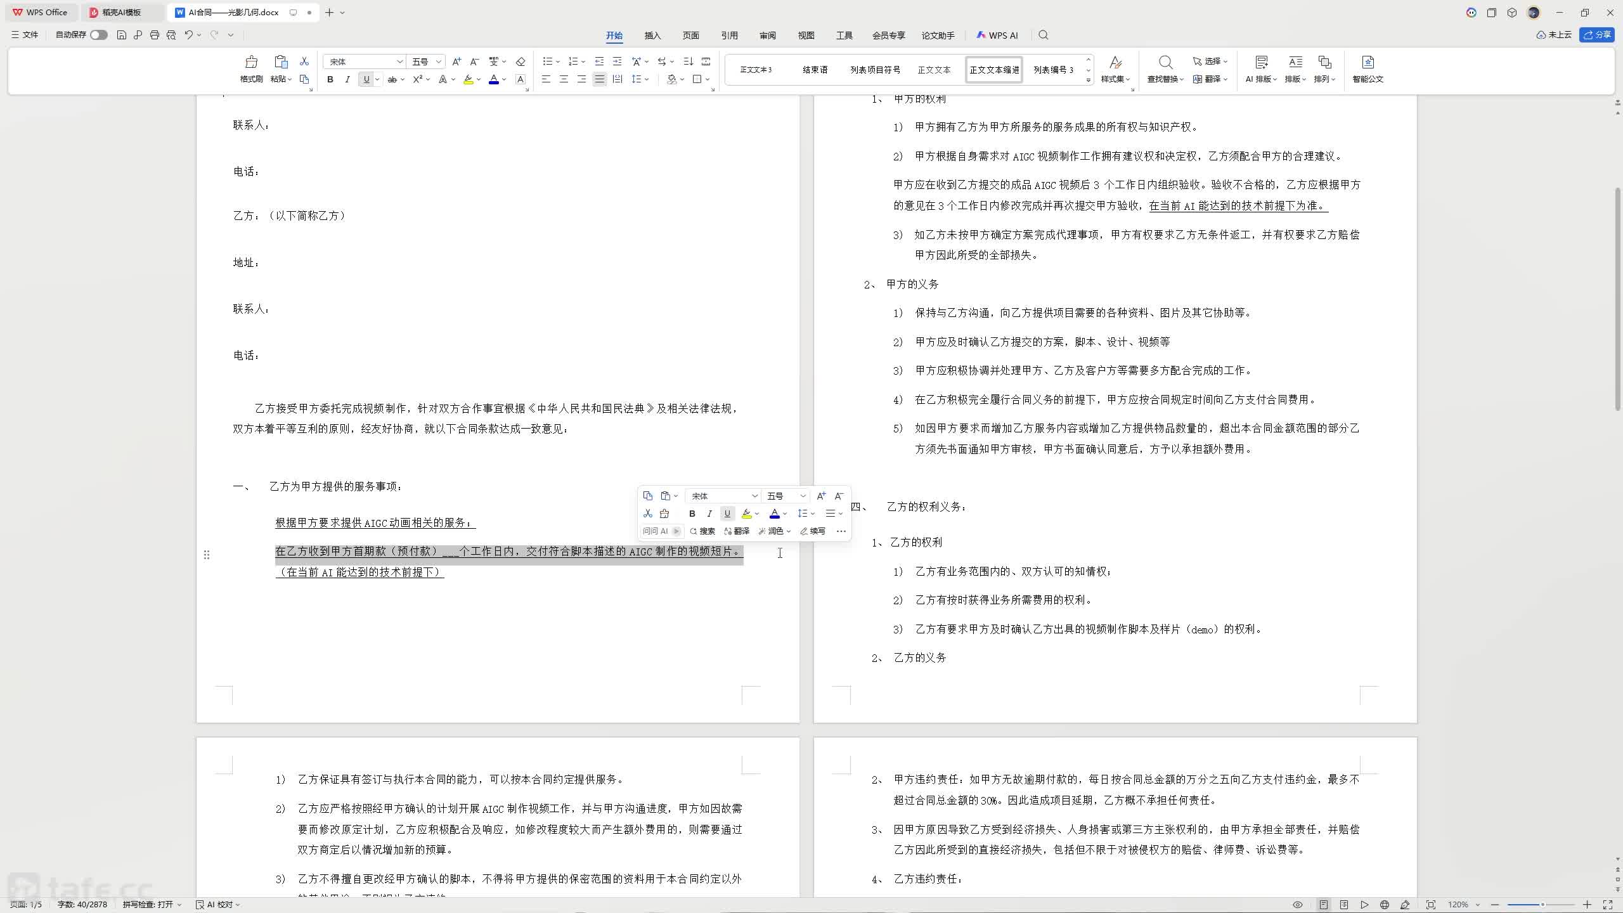1623x913 pixels.
Task: Click the scissors Cut icon in floating toolbar
Action: (647, 514)
